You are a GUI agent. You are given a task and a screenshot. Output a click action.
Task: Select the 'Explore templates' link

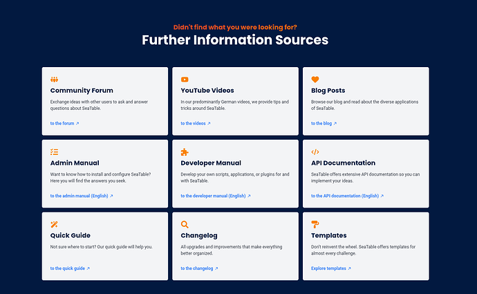331,268
